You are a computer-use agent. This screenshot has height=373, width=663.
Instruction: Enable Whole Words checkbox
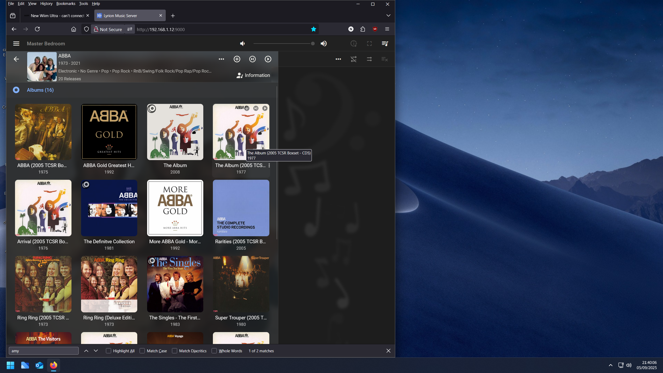tap(214, 351)
